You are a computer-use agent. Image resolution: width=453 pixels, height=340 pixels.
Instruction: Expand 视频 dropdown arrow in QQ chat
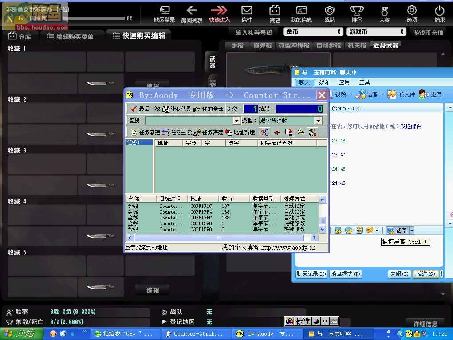click(x=351, y=94)
